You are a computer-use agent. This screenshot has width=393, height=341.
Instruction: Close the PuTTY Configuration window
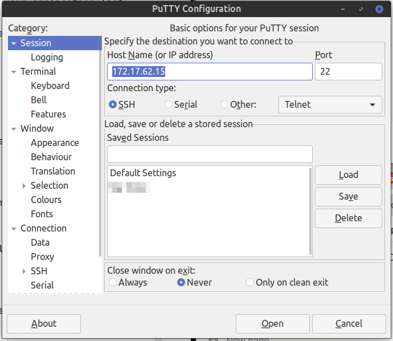pyautogui.click(x=379, y=9)
